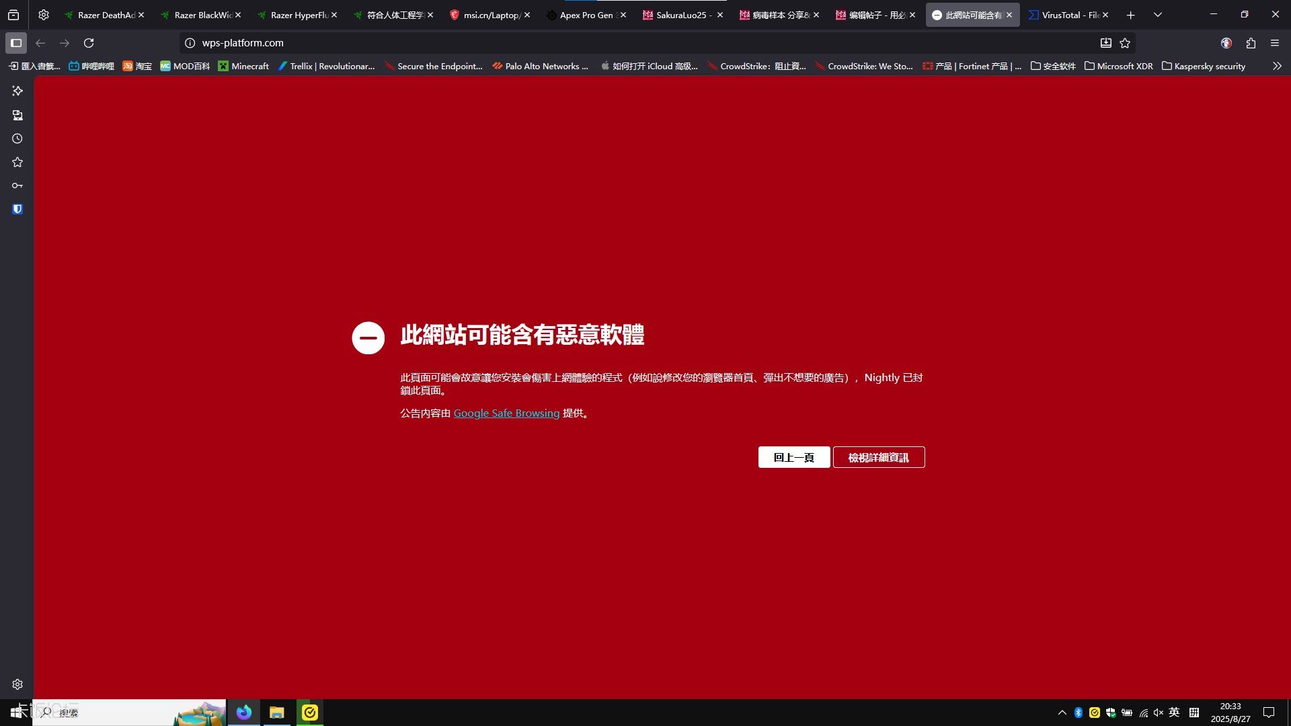The width and height of the screenshot is (1291, 726).
Task: Open the Bookmarks sidebar star icon
Action: click(x=17, y=162)
